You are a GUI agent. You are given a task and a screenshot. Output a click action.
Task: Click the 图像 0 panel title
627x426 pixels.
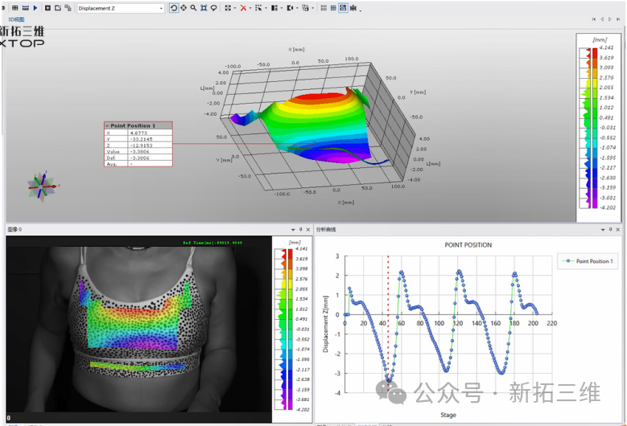[x=14, y=229]
